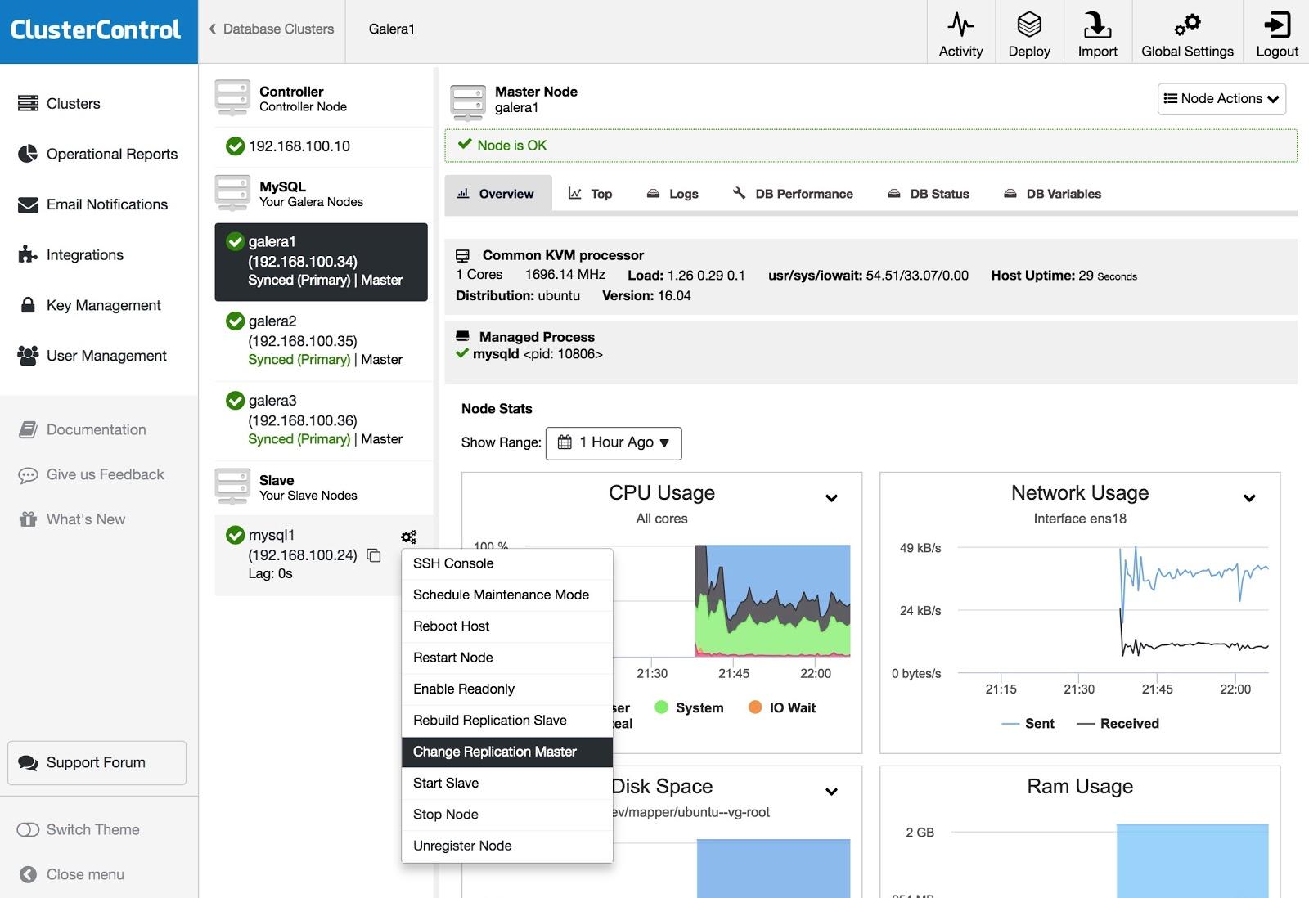The image size is (1309, 898).
Task: Select Schedule Maintenance Mode menu item
Action: [507, 595]
